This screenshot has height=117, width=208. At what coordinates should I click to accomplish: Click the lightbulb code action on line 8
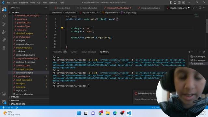pyautogui.click(x=62, y=28)
